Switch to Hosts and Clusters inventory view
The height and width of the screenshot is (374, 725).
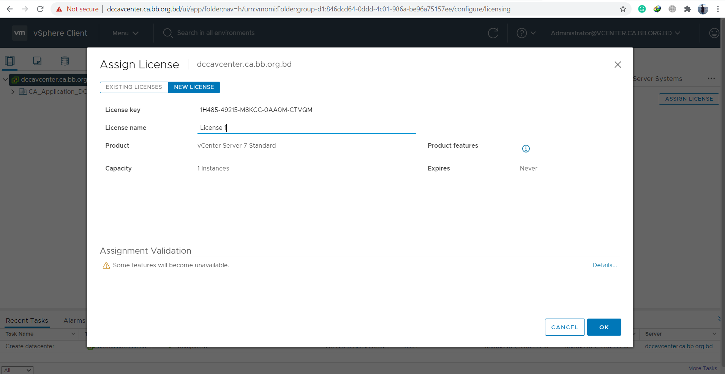tap(10, 61)
